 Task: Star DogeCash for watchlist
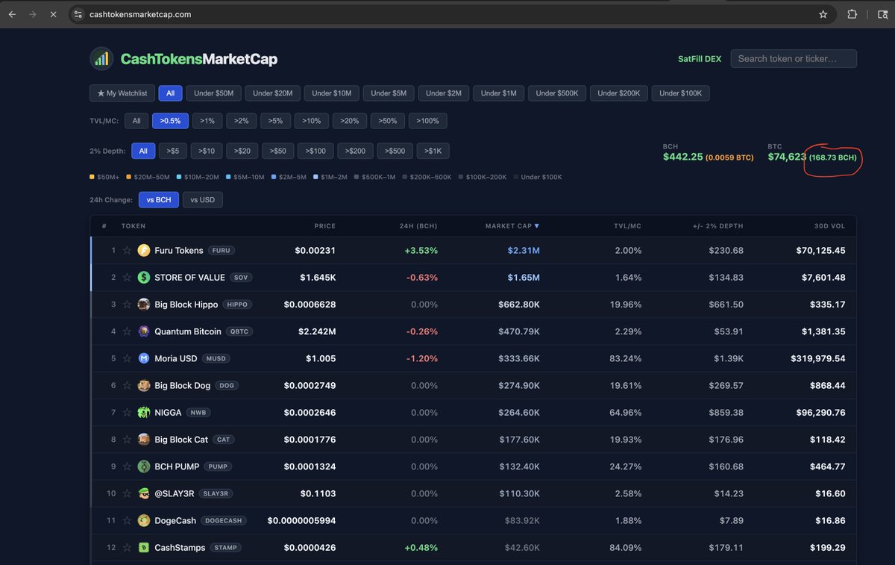127,521
